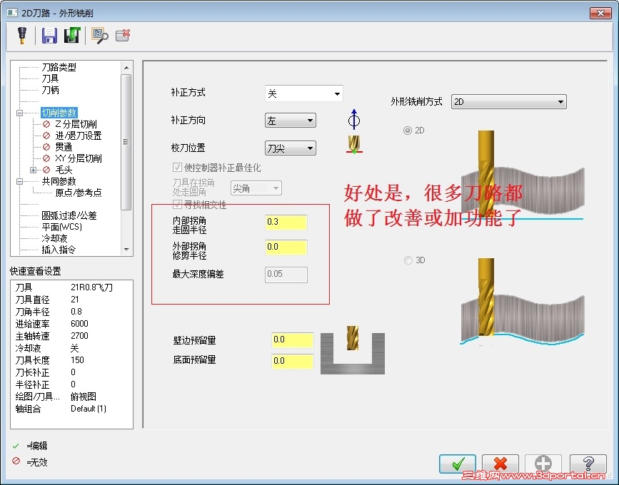619x485 pixels.
Task: Select 平面(WCS) in the tree
Action: pyautogui.click(x=62, y=227)
